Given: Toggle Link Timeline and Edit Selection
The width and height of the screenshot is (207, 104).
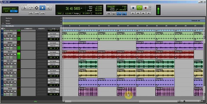Looking at the screenshot, I should (37, 13).
